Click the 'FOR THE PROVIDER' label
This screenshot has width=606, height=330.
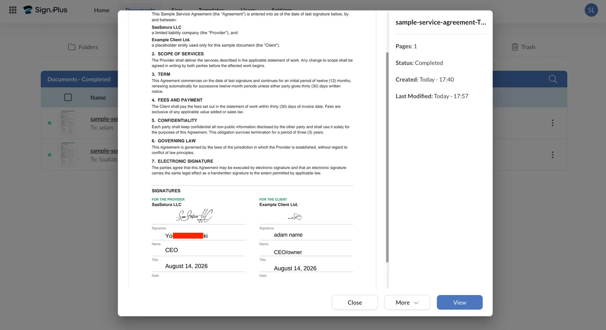point(168,199)
